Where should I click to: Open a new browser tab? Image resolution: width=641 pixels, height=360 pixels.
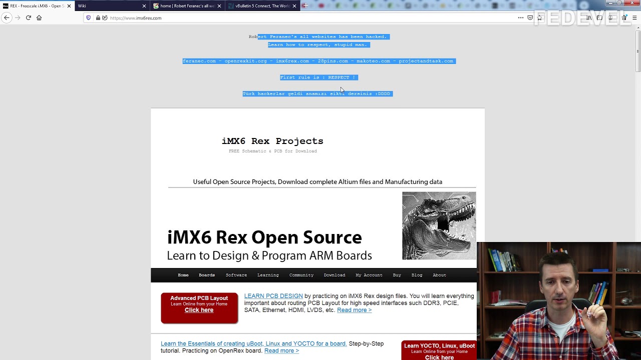tap(305, 5)
